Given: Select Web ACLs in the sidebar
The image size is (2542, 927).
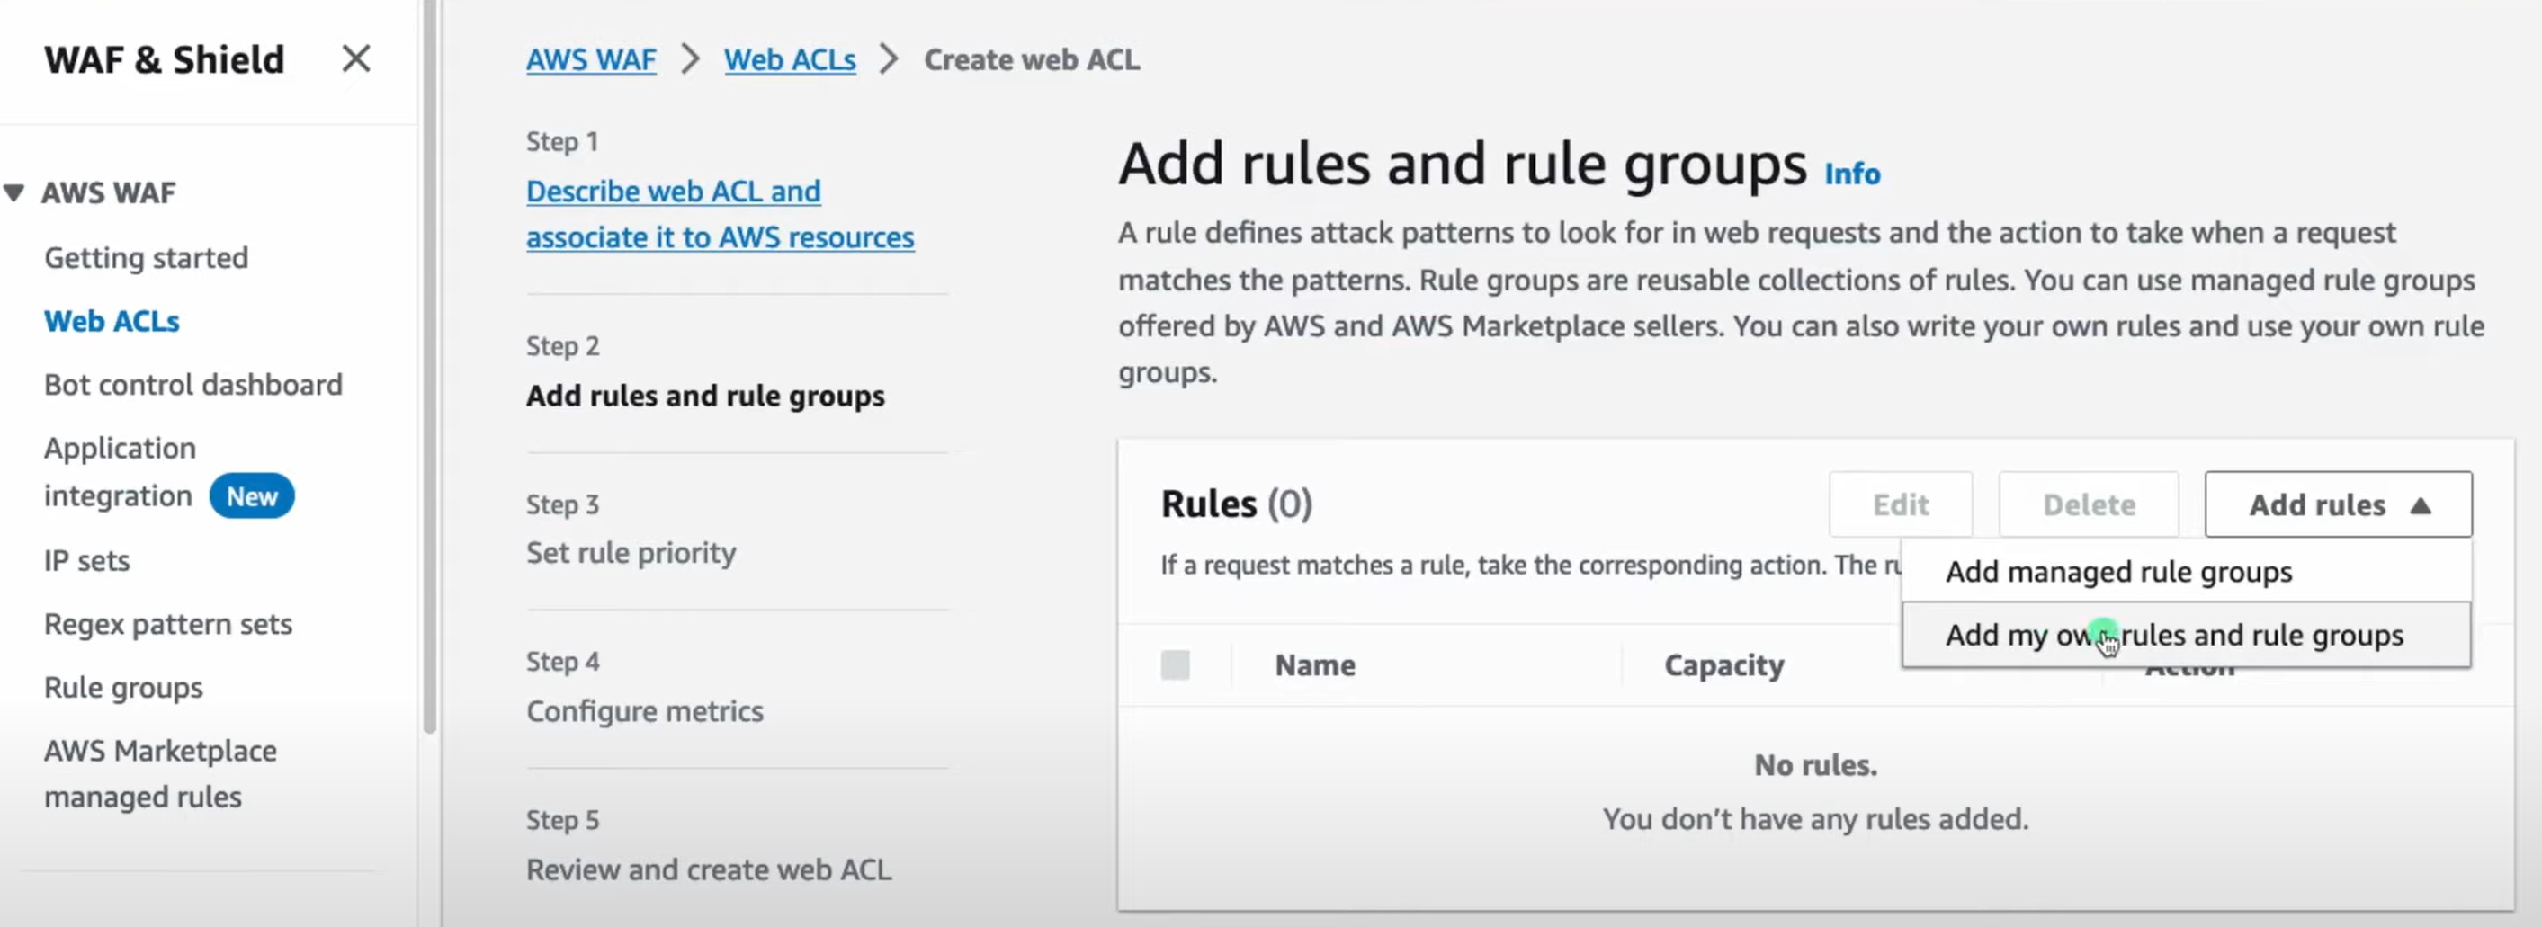Looking at the screenshot, I should pyautogui.click(x=112, y=322).
